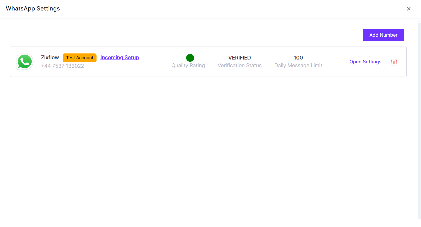
Task: Click Open Settings for Zixflow
Action: tap(365, 62)
